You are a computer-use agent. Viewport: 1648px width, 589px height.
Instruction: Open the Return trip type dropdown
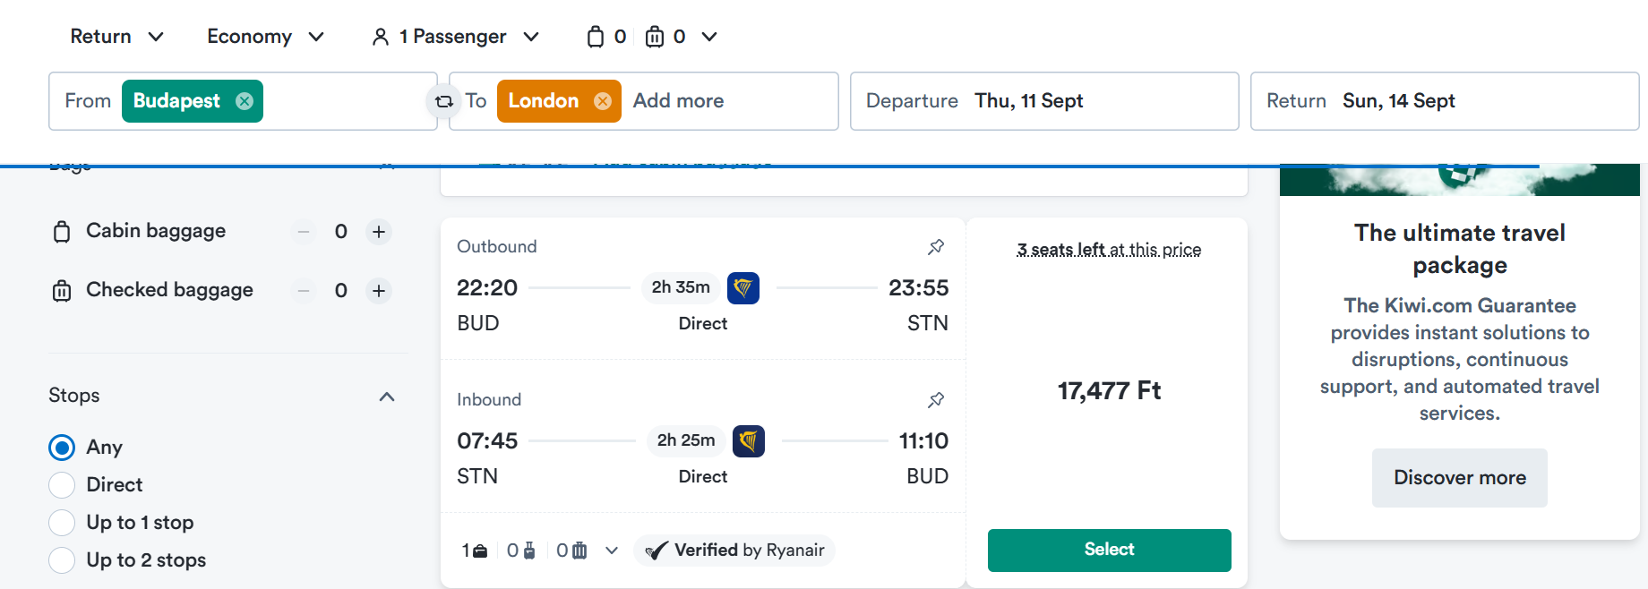[116, 37]
